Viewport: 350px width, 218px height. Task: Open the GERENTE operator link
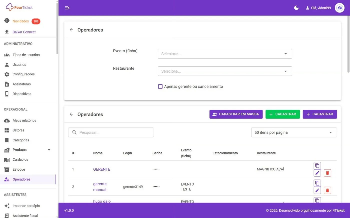[x=101, y=169]
